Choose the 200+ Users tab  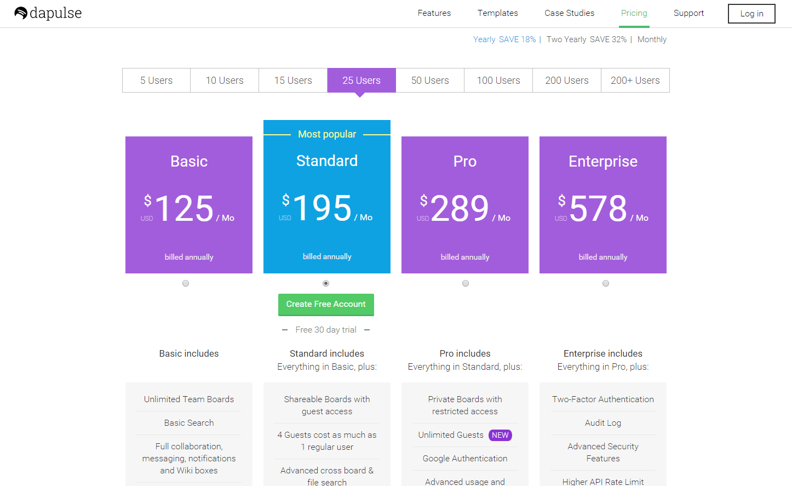pyautogui.click(x=635, y=81)
